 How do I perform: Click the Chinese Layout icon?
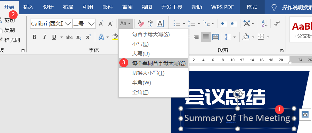[x=247, y=23]
